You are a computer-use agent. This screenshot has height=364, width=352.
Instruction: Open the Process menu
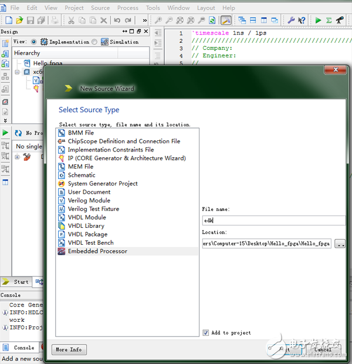pyautogui.click(x=127, y=8)
